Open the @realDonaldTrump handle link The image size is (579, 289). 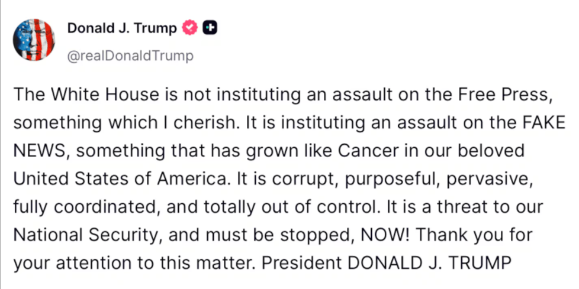coord(130,56)
